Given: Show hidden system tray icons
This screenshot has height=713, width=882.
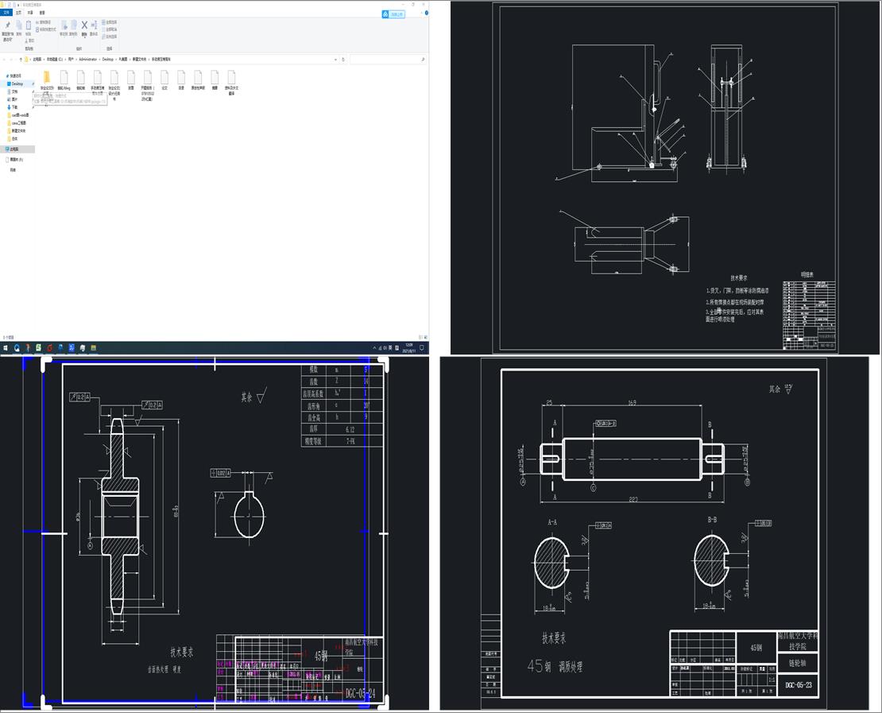Looking at the screenshot, I should pos(375,348).
